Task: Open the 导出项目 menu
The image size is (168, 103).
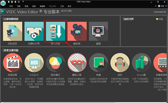Action: coord(52,6)
